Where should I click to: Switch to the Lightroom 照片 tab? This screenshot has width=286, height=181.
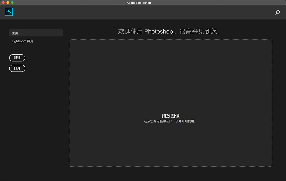tap(23, 41)
